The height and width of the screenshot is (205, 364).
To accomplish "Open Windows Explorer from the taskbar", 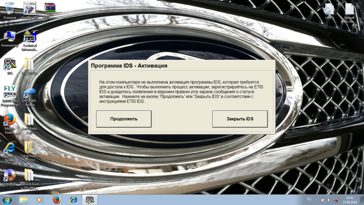I will (x=24, y=200).
